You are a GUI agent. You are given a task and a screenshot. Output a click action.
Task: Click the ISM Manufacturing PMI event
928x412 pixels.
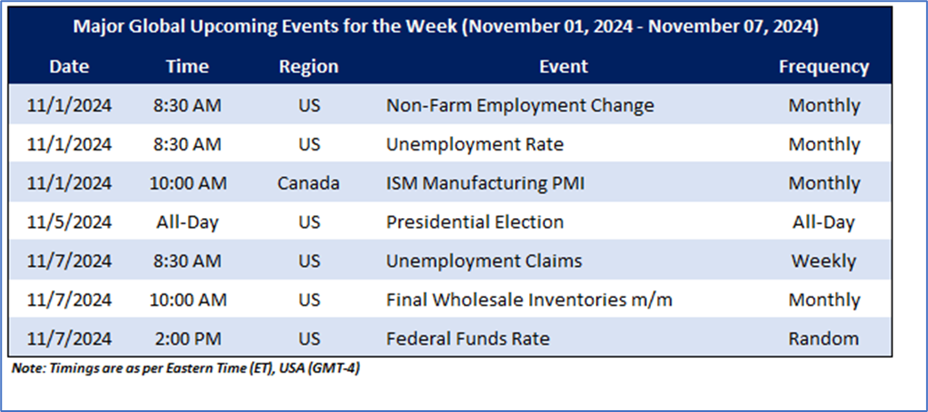486,183
